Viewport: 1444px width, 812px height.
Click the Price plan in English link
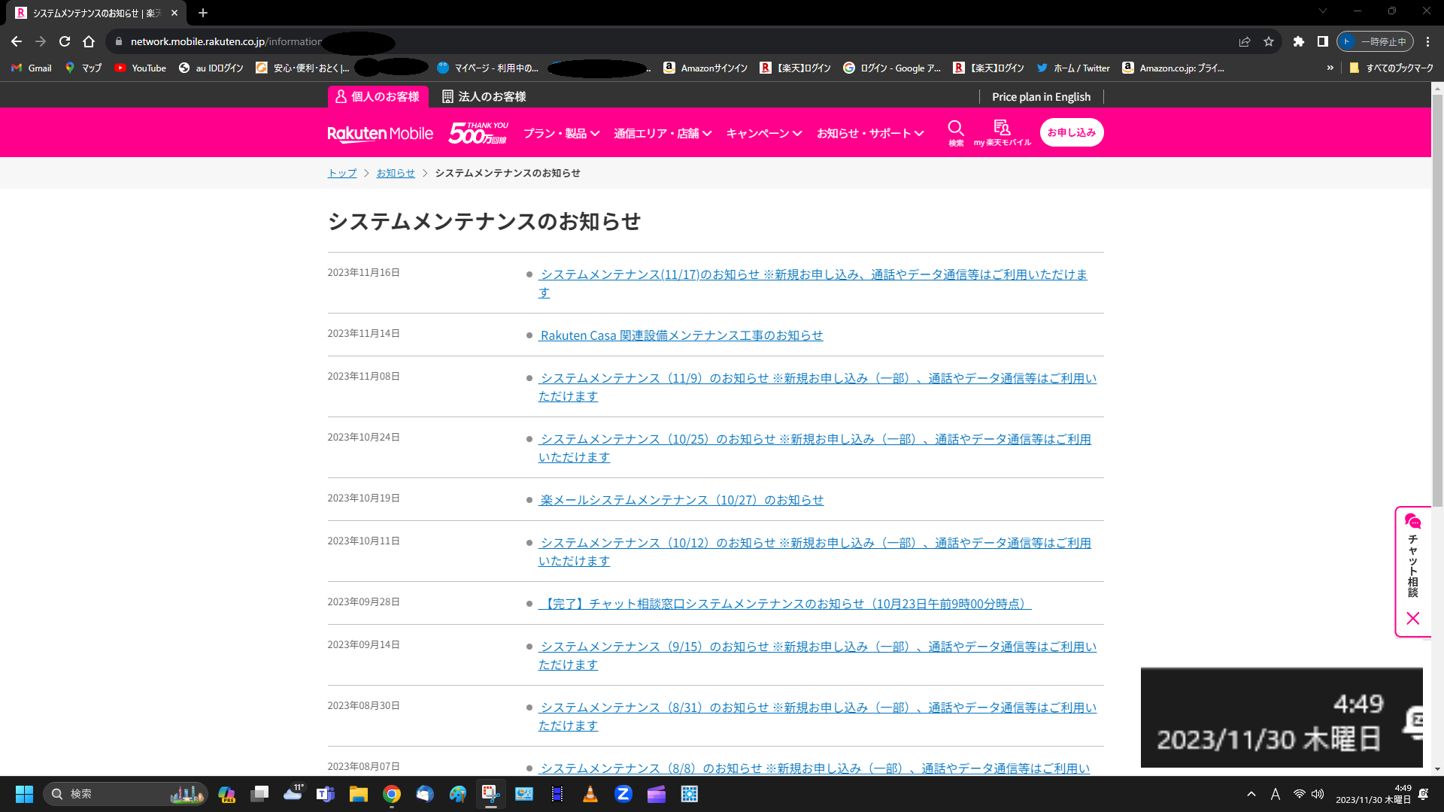[1041, 96]
